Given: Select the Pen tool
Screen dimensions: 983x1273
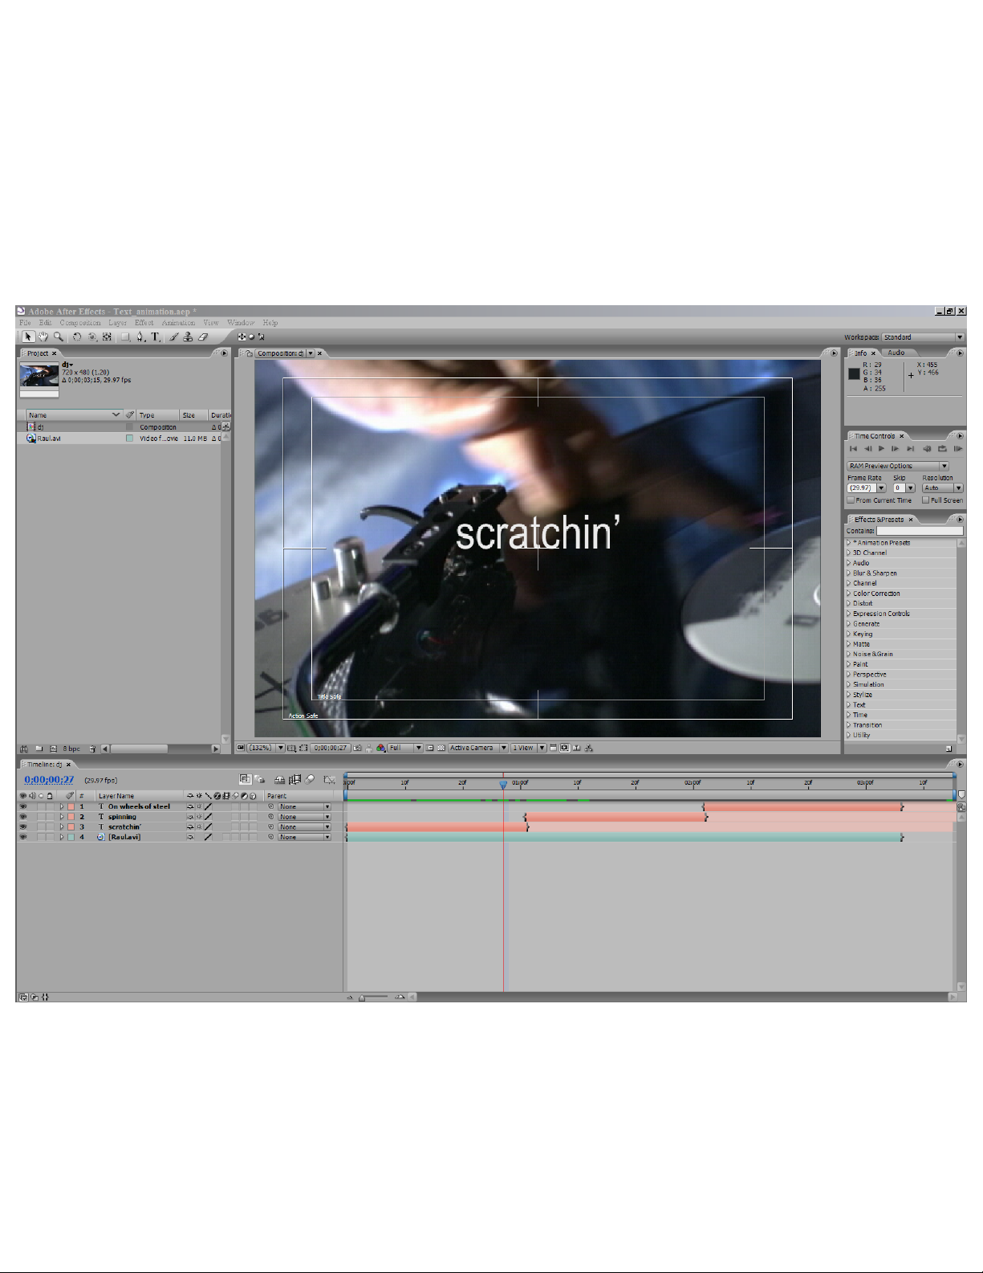Looking at the screenshot, I should click(140, 337).
